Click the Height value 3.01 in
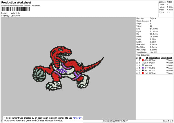The width and height of the screenshot is (174, 123). (170, 7)
